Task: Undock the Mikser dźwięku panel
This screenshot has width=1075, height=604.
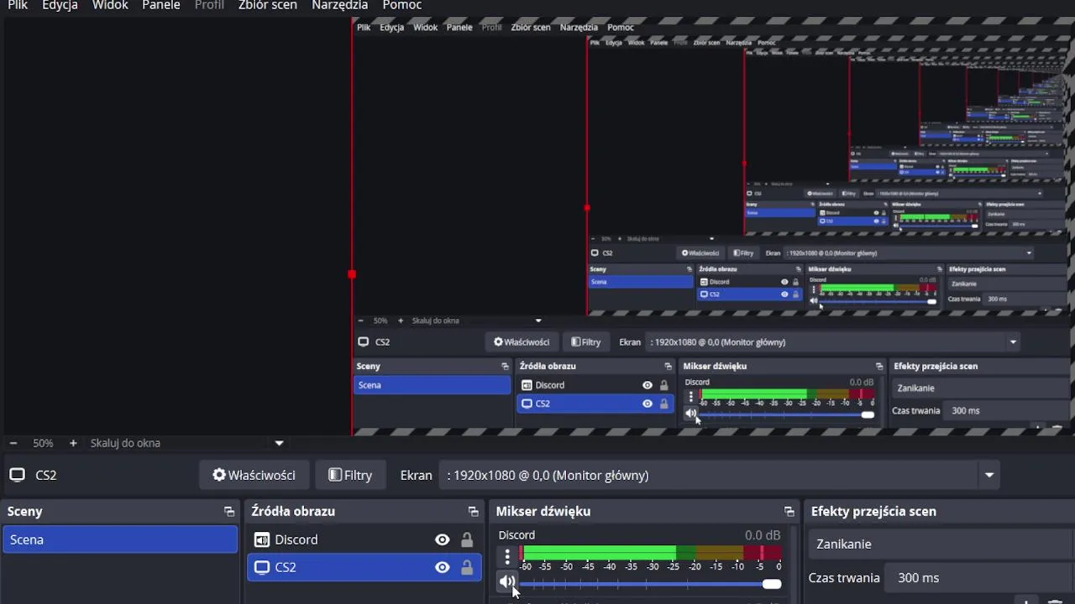Action: [789, 511]
